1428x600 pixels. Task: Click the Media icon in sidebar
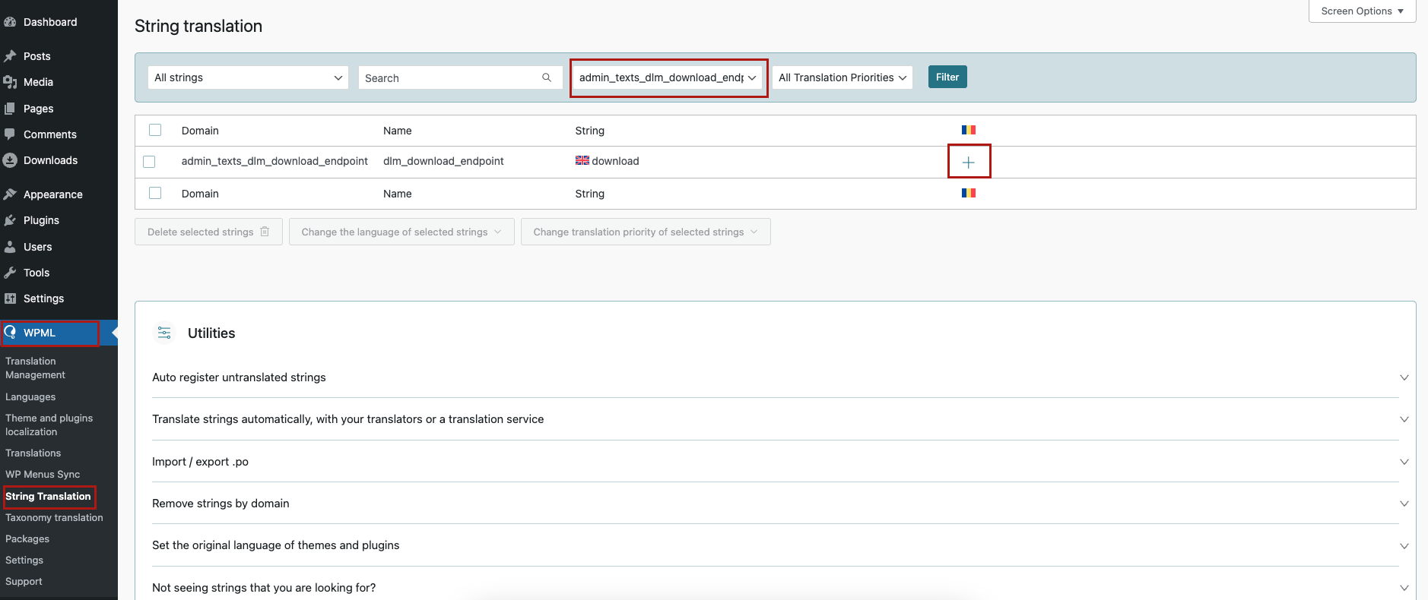(10, 82)
